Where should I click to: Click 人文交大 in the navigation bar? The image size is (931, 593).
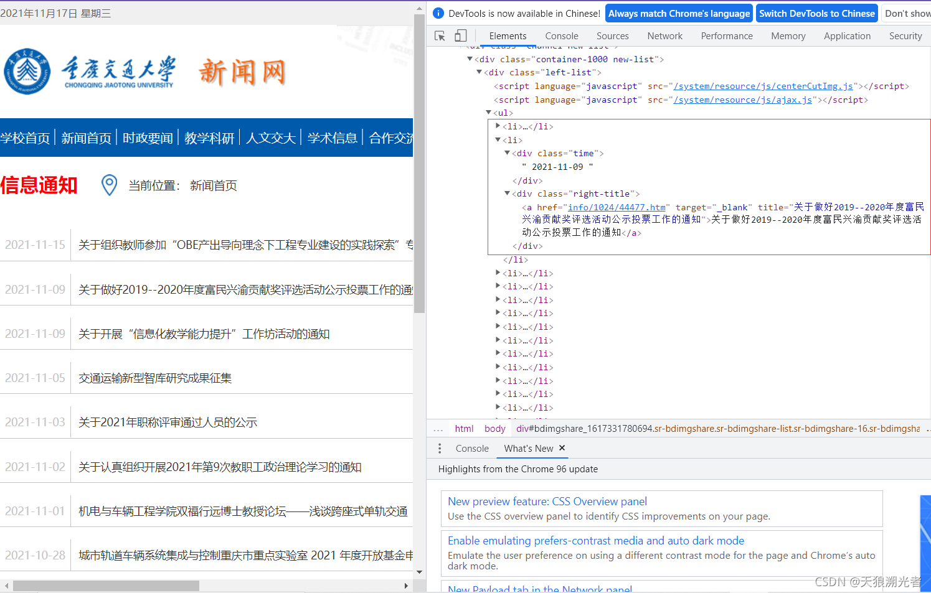point(271,138)
